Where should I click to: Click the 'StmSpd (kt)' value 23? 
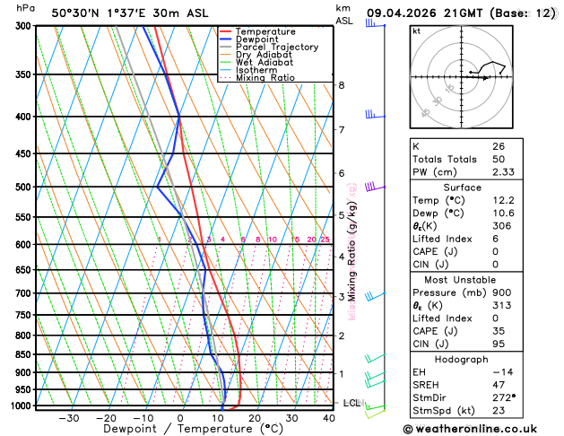[x=499, y=411]
